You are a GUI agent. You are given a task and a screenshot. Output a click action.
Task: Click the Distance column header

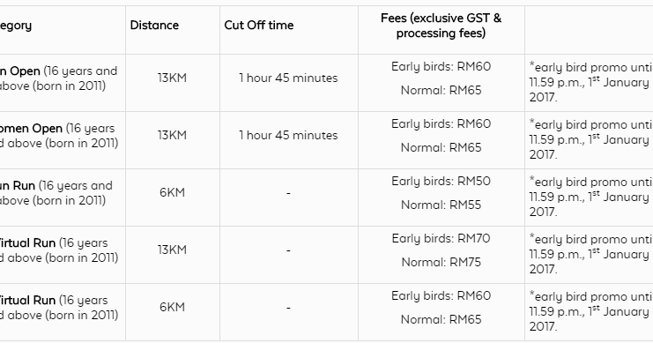154,26
